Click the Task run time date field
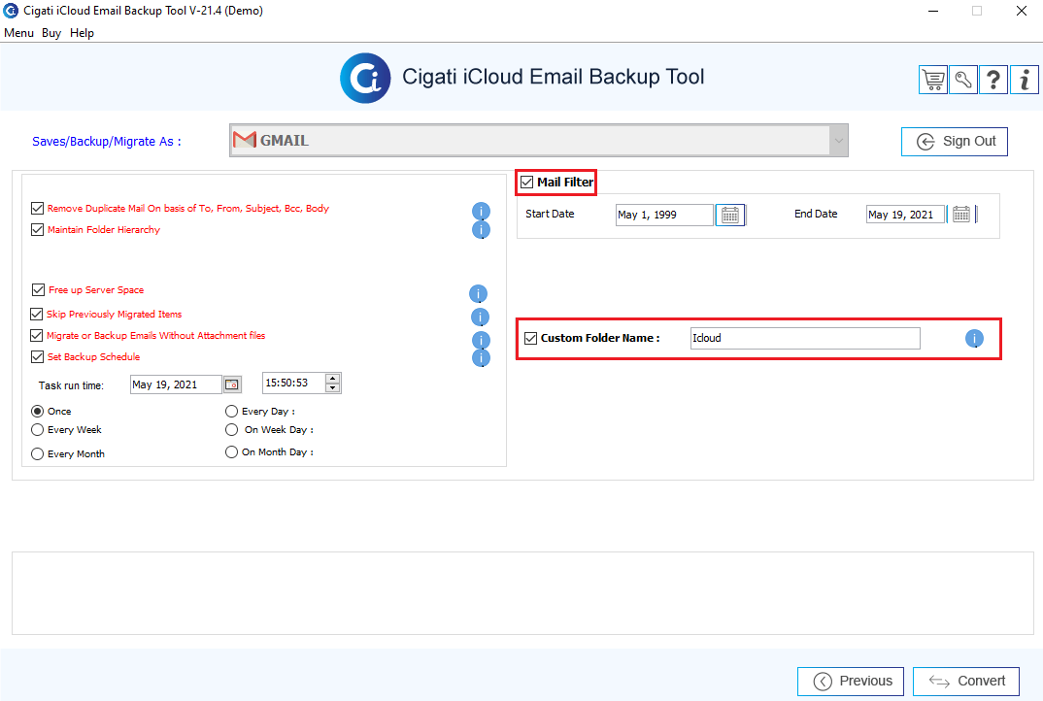The width and height of the screenshot is (1043, 701). [x=176, y=384]
